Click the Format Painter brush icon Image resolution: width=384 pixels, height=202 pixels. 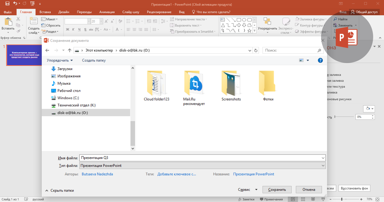click(18, 31)
